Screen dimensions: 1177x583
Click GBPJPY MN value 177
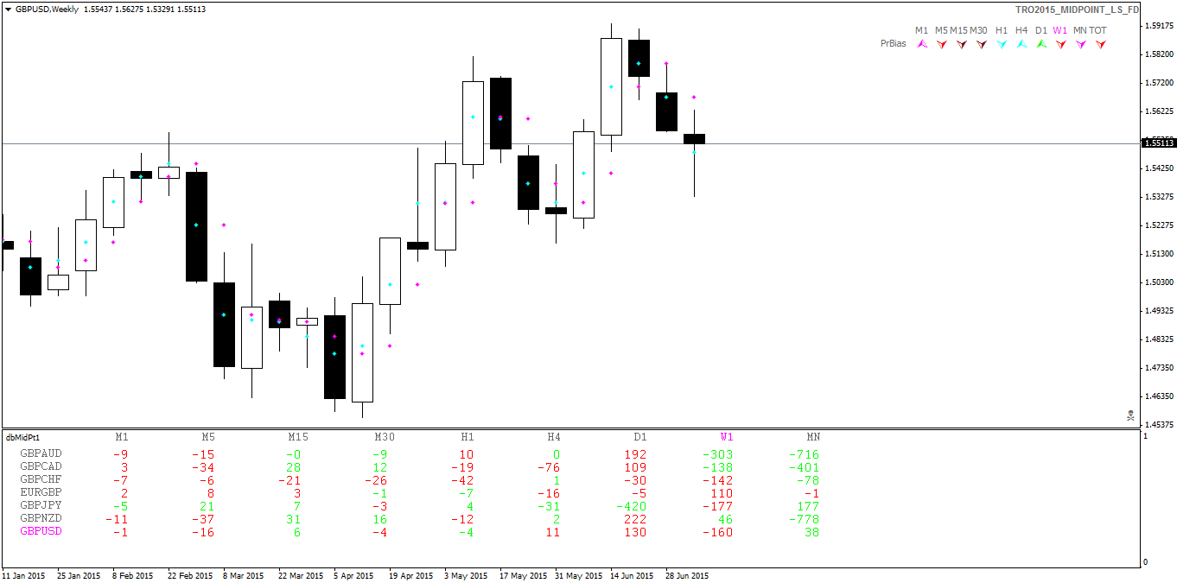[808, 506]
